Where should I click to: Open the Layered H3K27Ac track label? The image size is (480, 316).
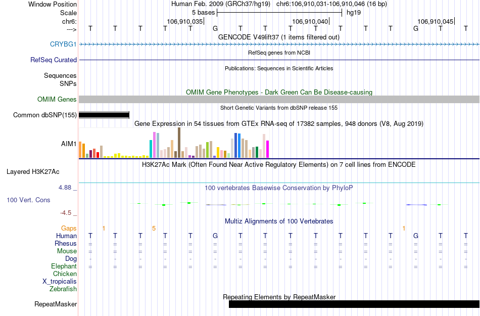click(x=33, y=171)
